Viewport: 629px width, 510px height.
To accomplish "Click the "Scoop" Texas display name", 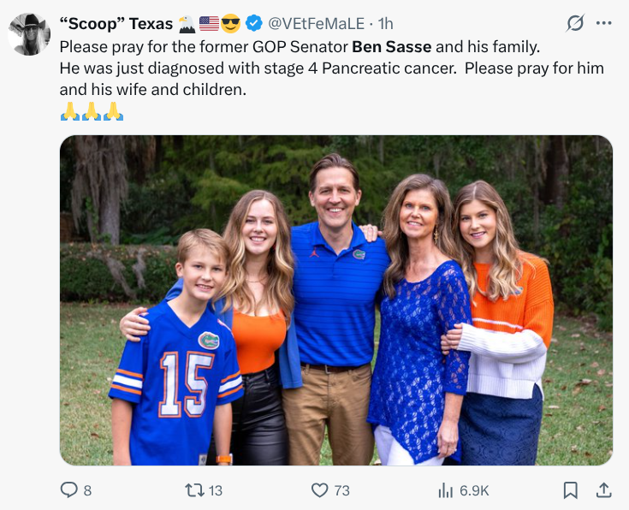I will click(116, 24).
